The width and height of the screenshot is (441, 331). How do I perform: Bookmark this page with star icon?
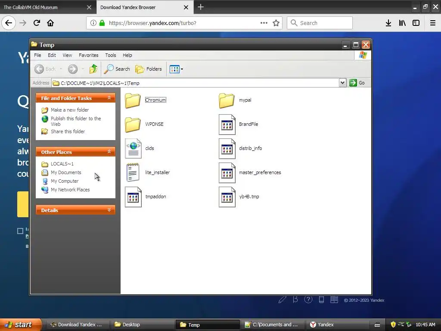(276, 23)
